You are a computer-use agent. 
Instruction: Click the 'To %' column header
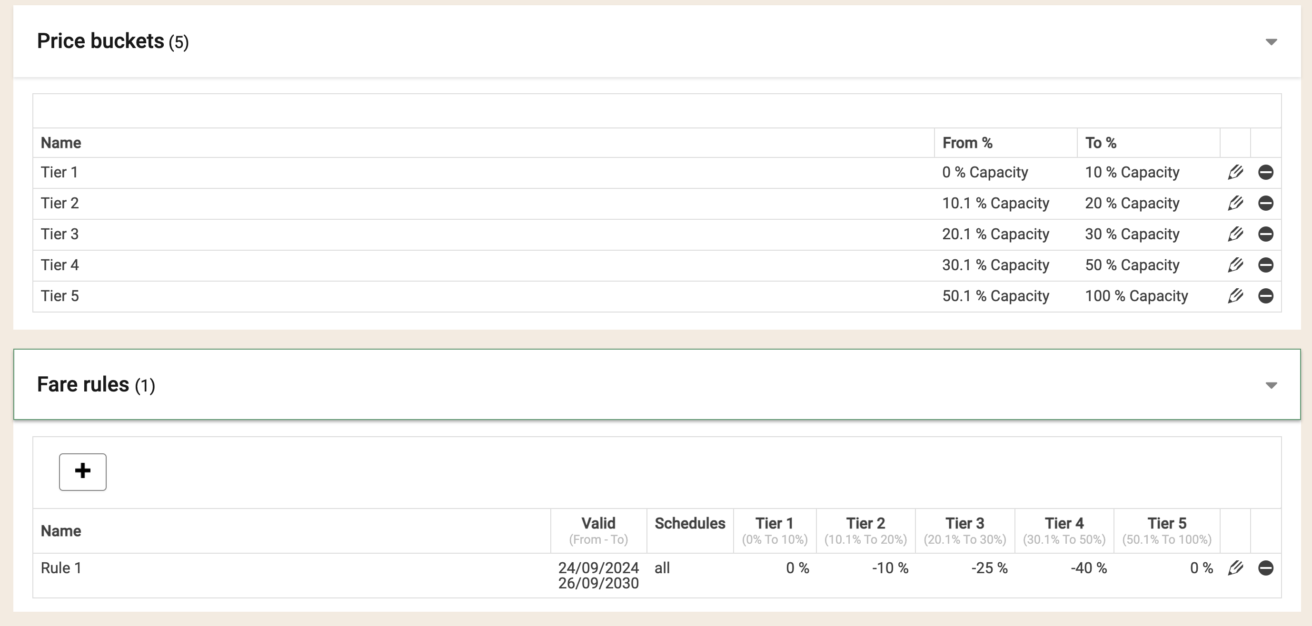tap(1149, 143)
